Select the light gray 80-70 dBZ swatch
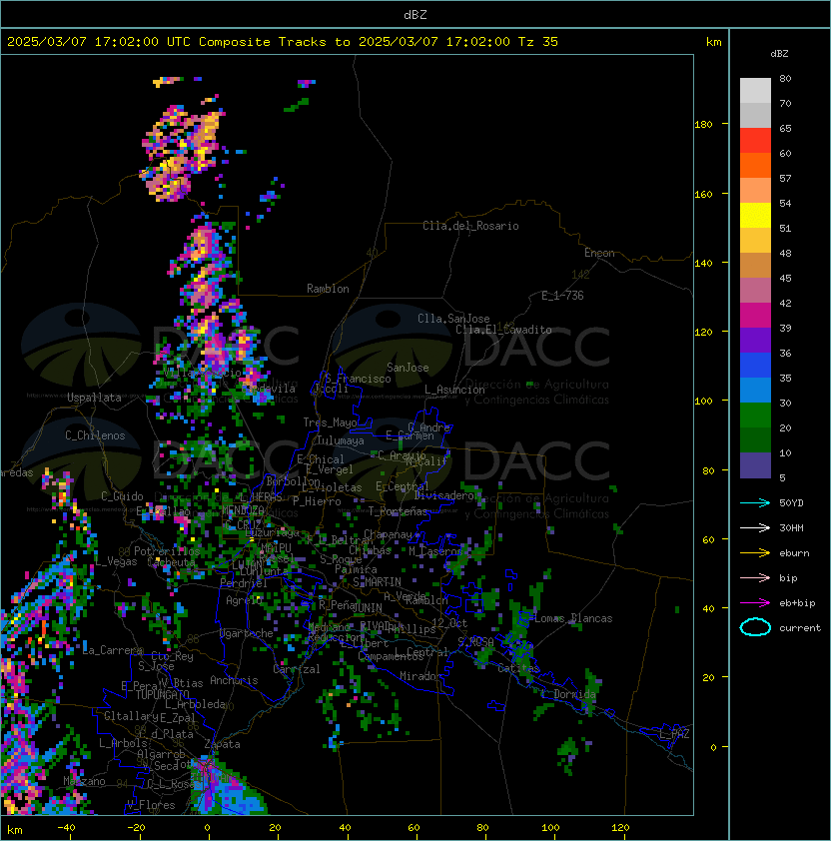 [x=755, y=91]
